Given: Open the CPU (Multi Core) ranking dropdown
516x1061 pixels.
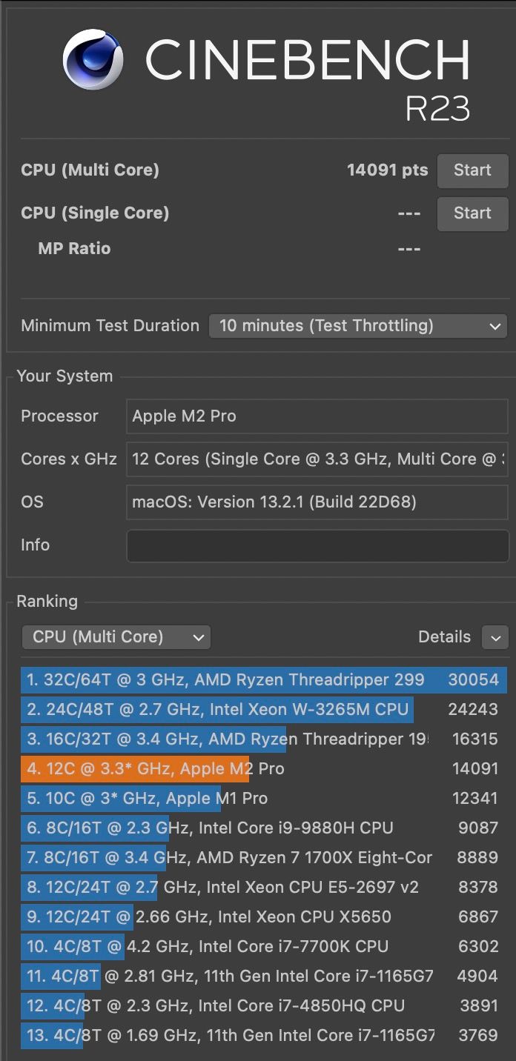Looking at the screenshot, I should tap(116, 637).
